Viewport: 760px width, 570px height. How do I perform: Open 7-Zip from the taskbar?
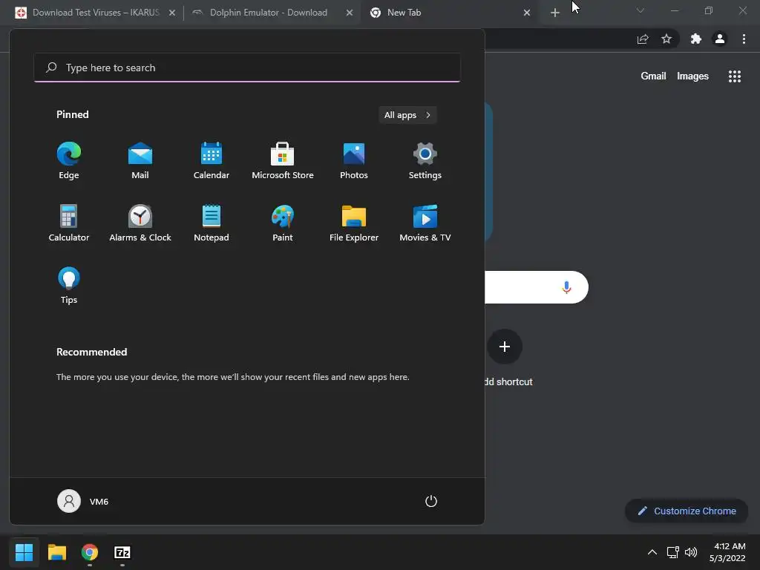(122, 552)
